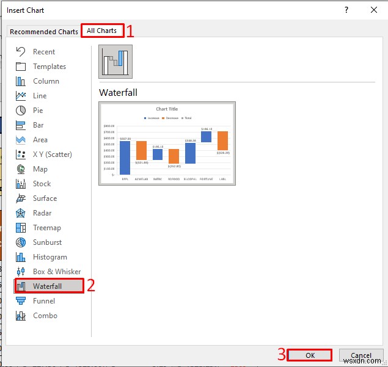The width and height of the screenshot is (388, 367).
Task: Click the Radar chart icon
Action: (x=21, y=213)
